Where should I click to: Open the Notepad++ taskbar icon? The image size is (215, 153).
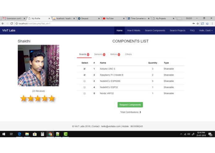(x=58, y=134)
